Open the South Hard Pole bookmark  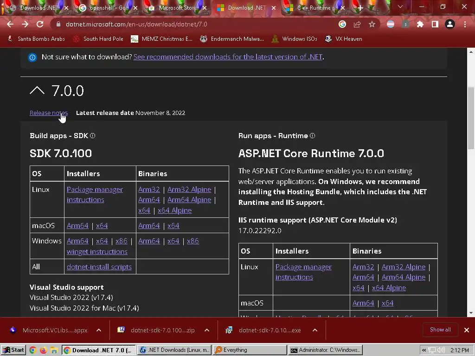[98, 39]
